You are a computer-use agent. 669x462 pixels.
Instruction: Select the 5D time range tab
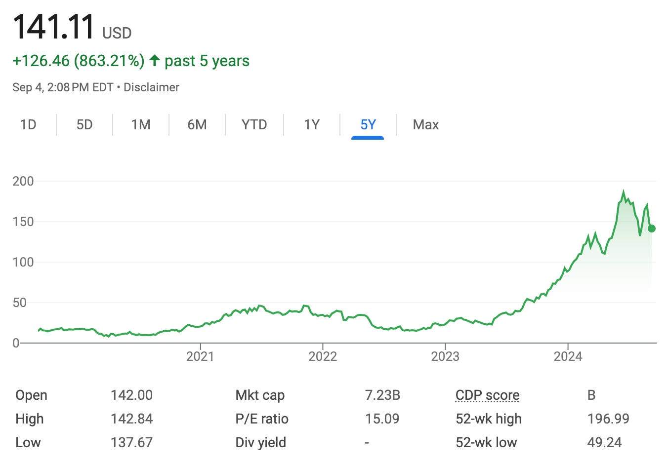coord(84,124)
